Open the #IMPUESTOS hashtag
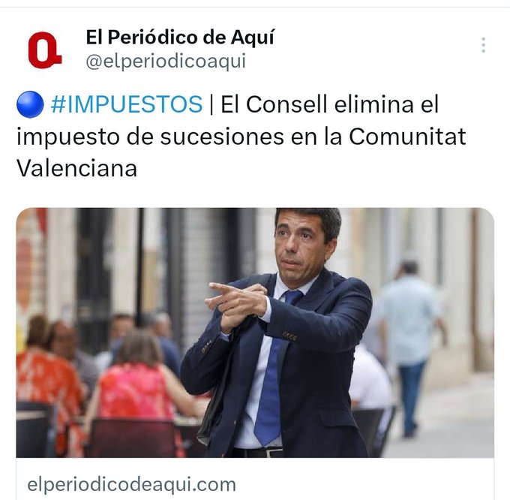The height and width of the screenshot is (500, 510). pyautogui.click(x=126, y=104)
